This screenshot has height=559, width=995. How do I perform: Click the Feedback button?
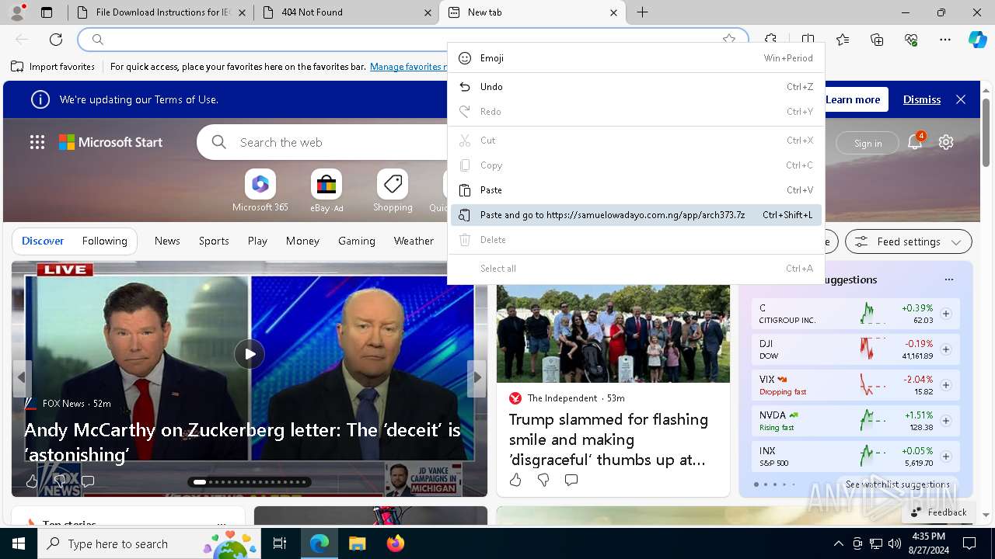point(938,512)
